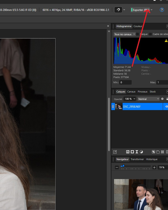Click navigator zoom out minus button
This screenshot has width=168, height=210.
(117, 167)
